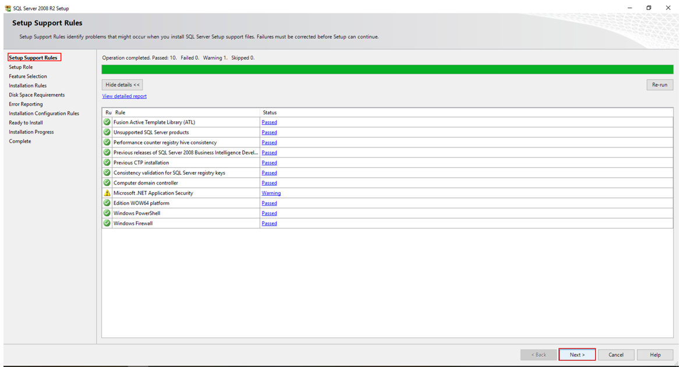Select Setup Support Rules step in sidebar
Viewport: 680px width, 367px height.
click(33, 57)
